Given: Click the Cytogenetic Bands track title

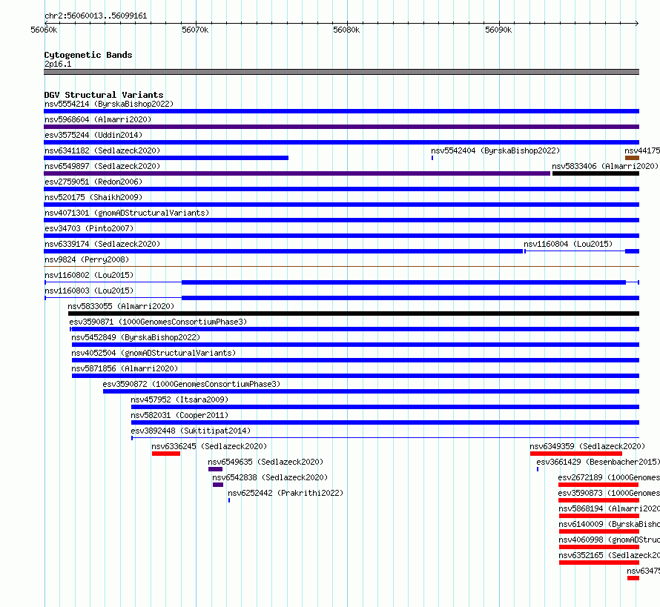Looking at the screenshot, I should [88, 55].
